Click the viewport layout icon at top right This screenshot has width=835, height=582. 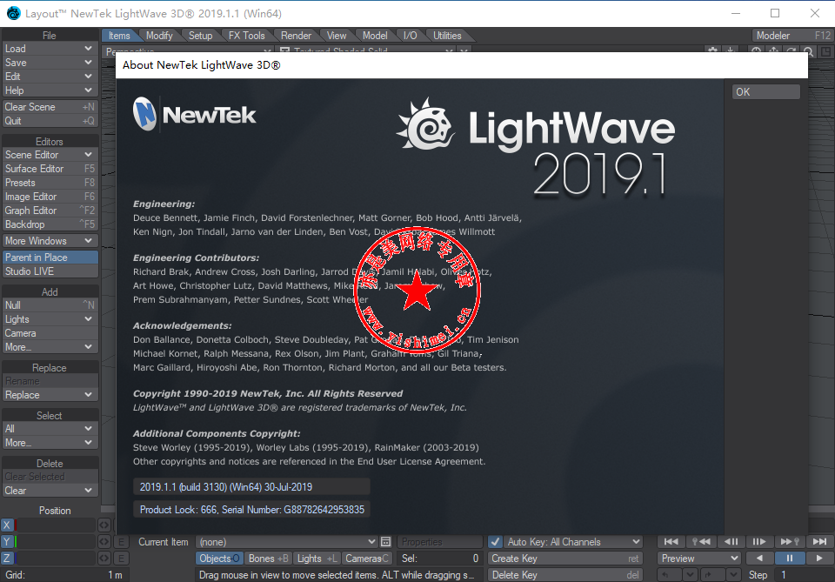click(825, 51)
